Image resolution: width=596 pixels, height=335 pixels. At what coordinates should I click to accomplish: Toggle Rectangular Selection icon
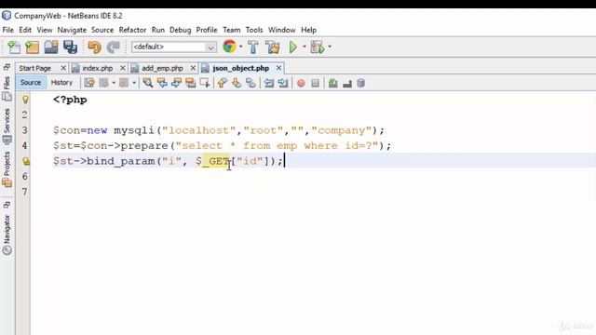click(x=205, y=83)
